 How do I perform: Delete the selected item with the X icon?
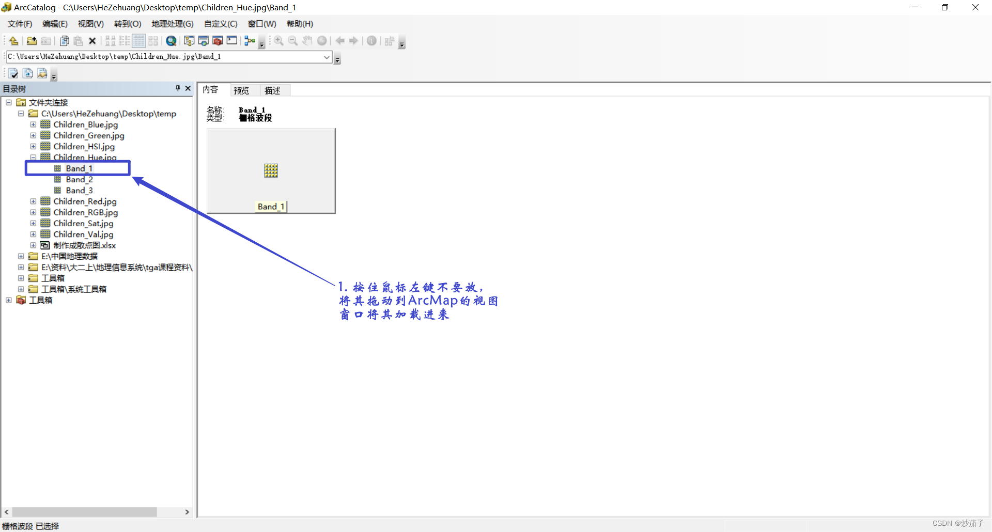coord(92,41)
